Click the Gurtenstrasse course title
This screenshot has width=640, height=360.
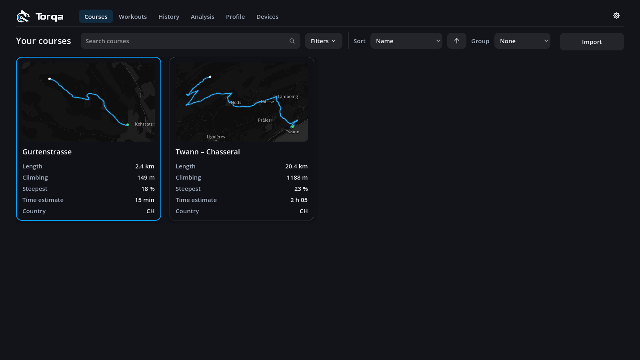[x=47, y=152]
